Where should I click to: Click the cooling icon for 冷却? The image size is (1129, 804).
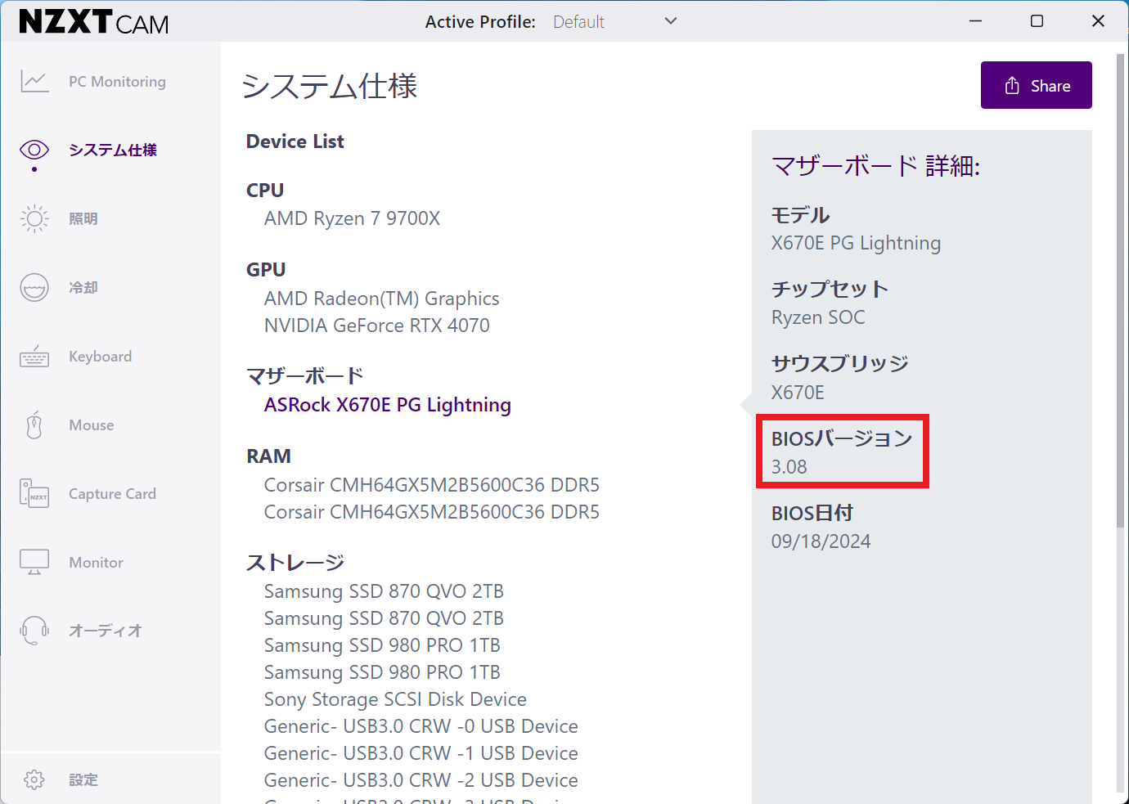click(x=34, y=287)
